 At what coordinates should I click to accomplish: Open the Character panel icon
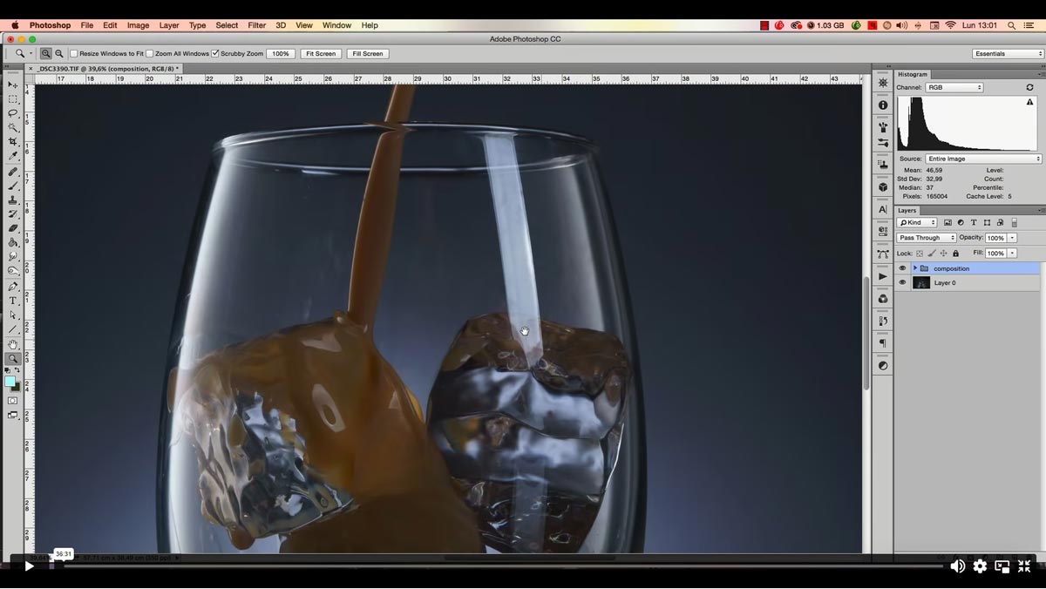[883, 209]
